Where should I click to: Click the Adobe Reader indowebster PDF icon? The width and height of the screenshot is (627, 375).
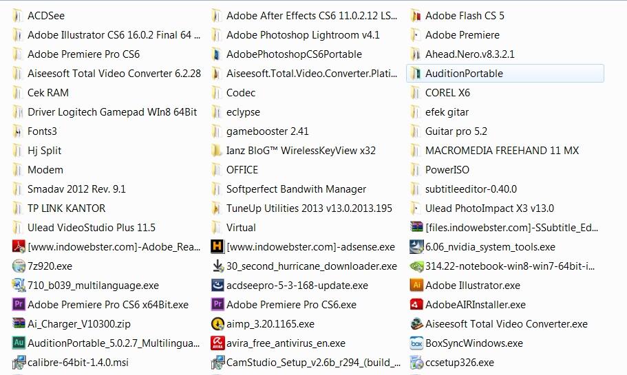pos(19,246)
